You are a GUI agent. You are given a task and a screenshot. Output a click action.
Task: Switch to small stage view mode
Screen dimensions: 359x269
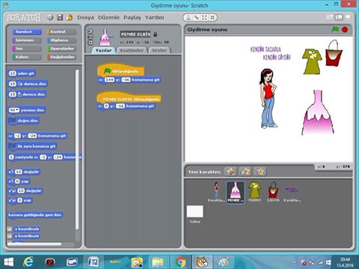(x=330, y=17)
